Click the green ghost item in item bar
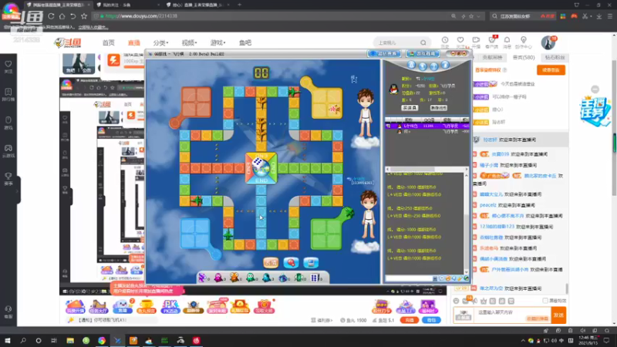617x347 pixels. [x=250, y=278]
